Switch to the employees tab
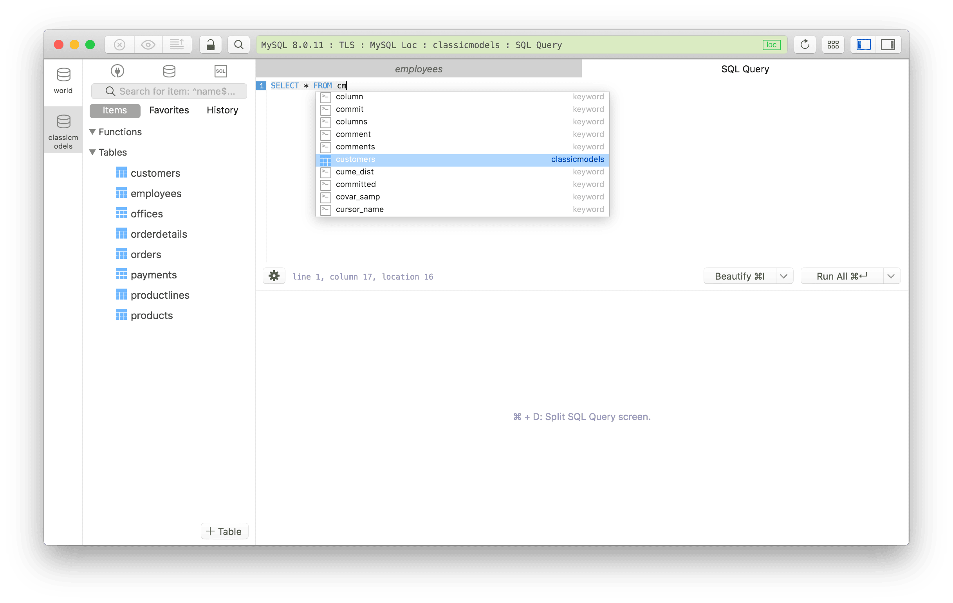Screen dimensions: 953x603 (x=419, y=69)
